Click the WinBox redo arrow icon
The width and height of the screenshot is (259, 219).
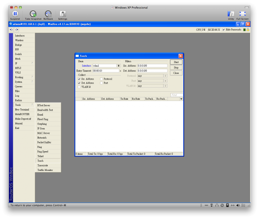tap(17, 29)
